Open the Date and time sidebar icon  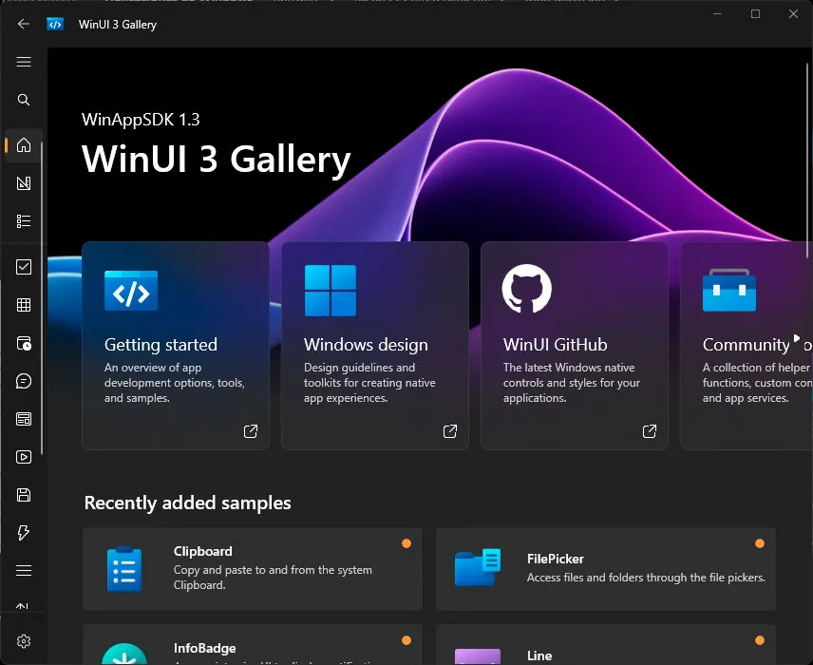click(24, 343)
